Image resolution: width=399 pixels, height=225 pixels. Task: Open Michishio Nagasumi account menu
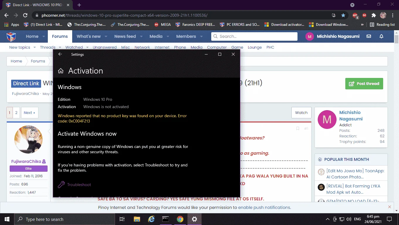(333, 36)
